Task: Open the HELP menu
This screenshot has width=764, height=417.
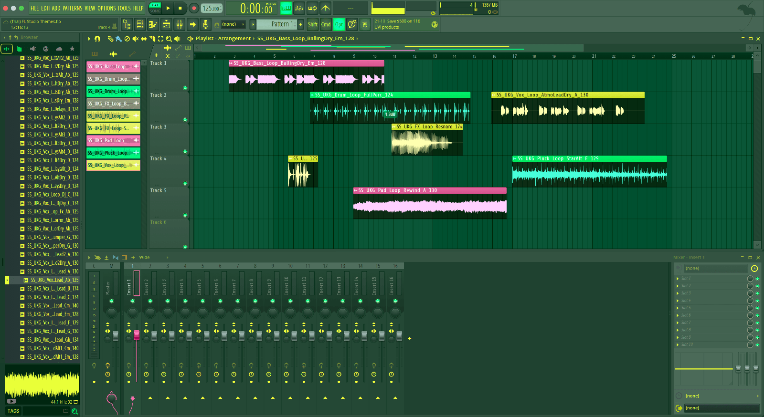Action: click(138, 8)
